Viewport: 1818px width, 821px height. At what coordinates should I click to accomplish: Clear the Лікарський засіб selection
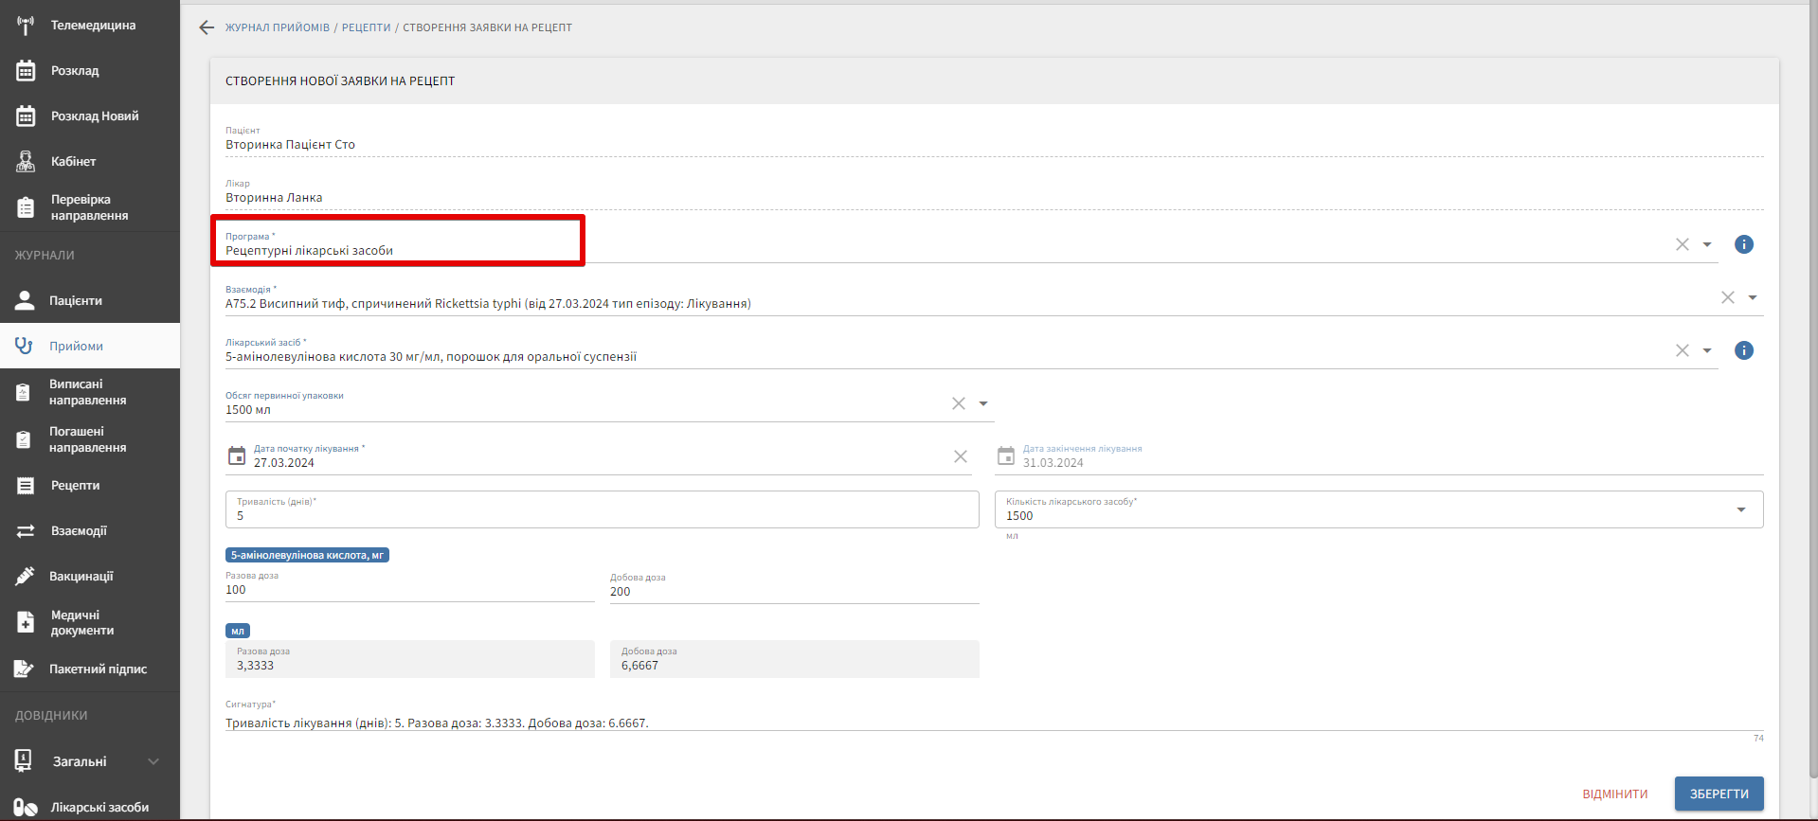pyautogui.click(x=1682, y=350)
